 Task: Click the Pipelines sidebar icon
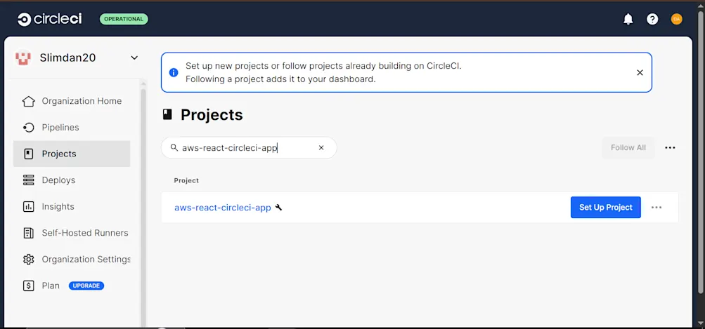point(28,128)
